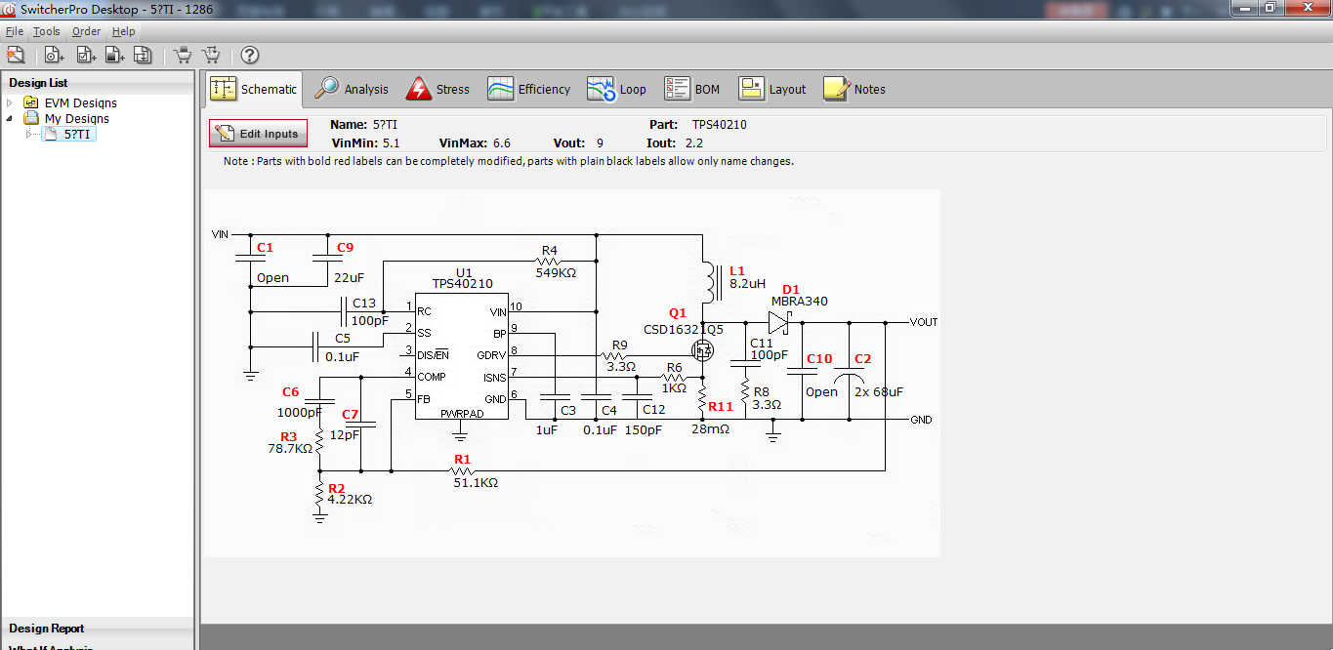Open the Tools menu
Image resolution: width=1333 pixels, height=650 pixels.
click(x=47, y=31)
